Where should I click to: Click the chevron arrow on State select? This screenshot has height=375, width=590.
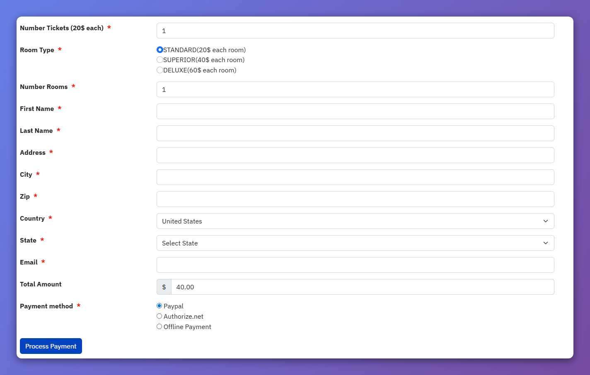tap(545, 243)
